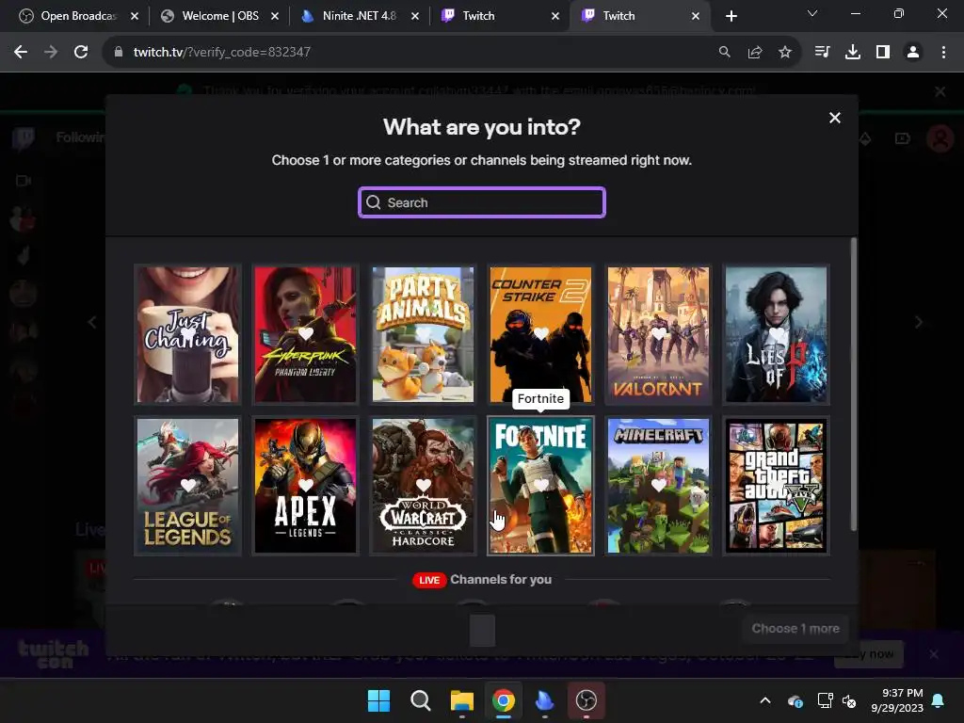Use the dialog's vertical scrollbar
The width and height of the screenshot is (964, 723).
(853, 384)
